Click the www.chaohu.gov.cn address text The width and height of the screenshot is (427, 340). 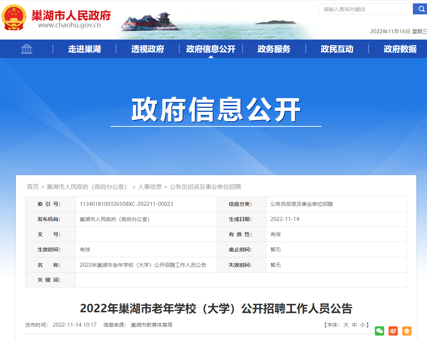coord(70,25)
